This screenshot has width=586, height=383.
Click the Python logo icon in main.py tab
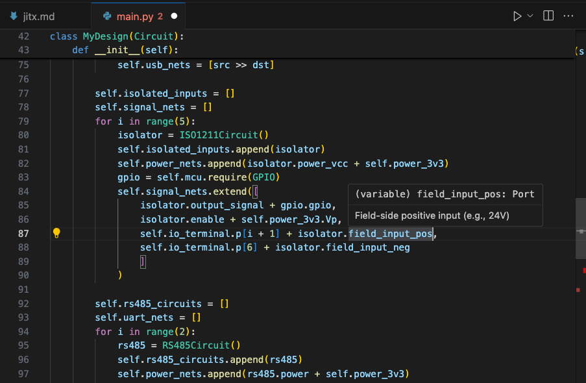[108, 16]
